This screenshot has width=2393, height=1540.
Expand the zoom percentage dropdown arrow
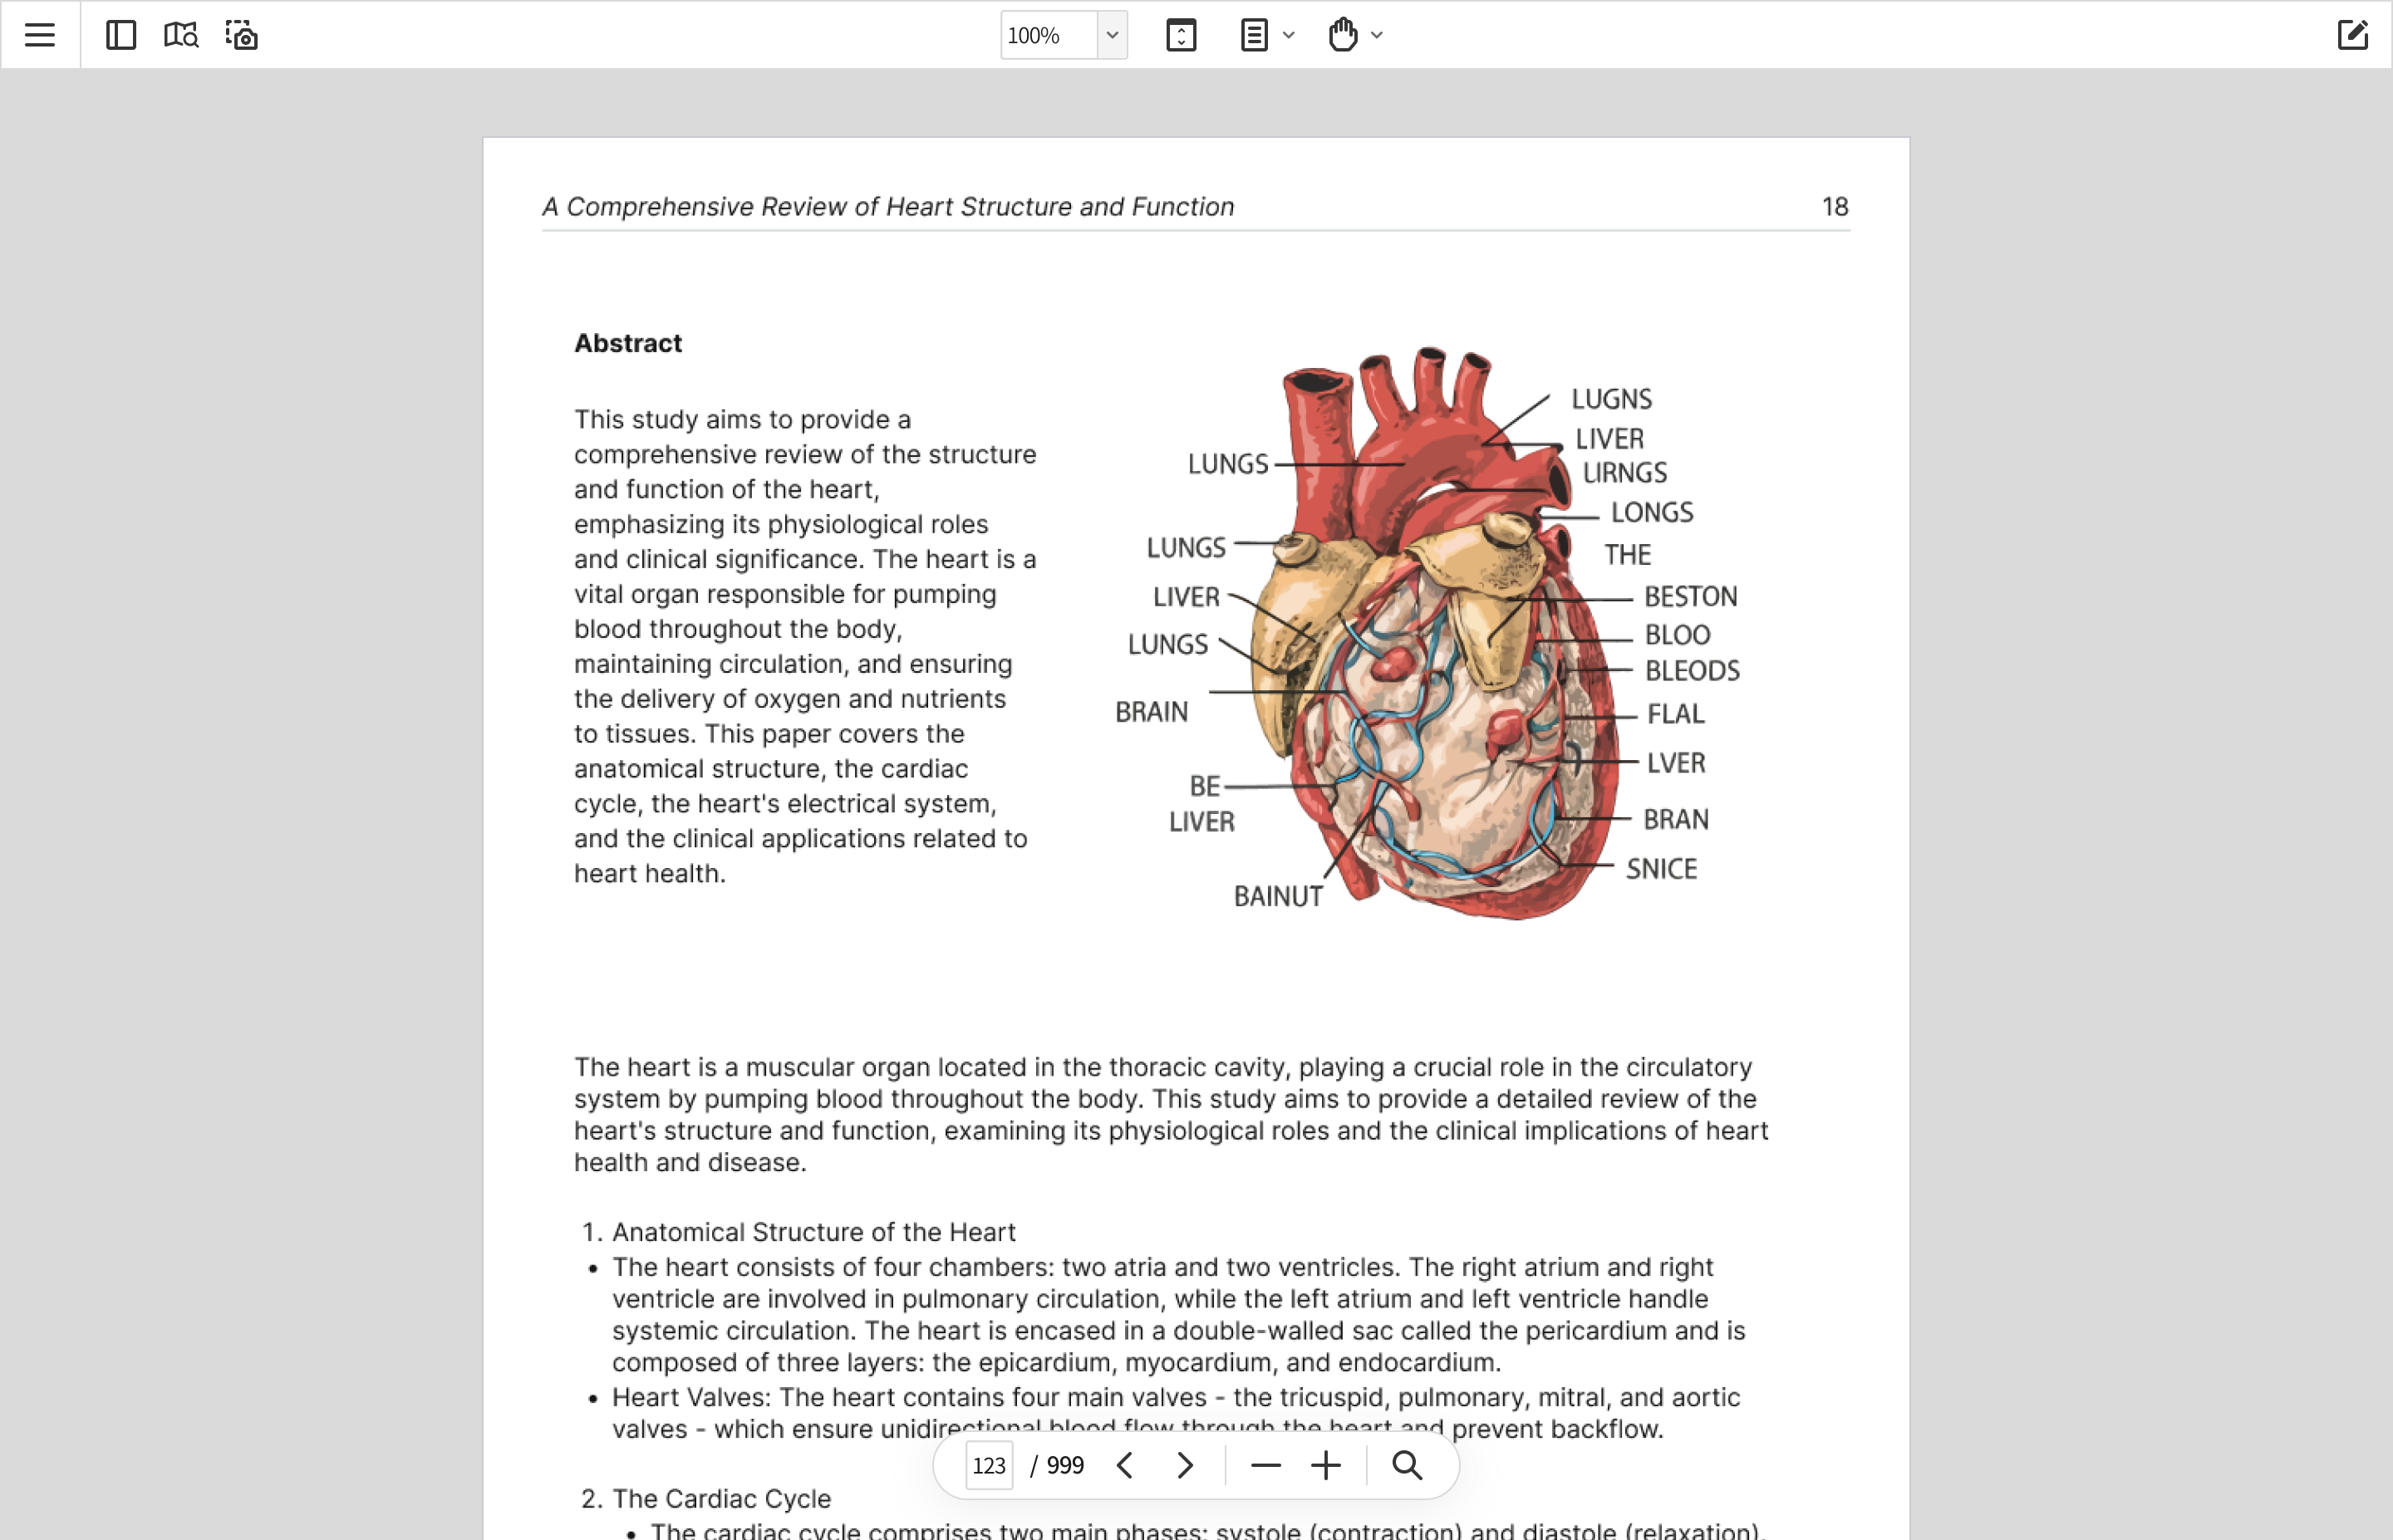click(1112, 35)
